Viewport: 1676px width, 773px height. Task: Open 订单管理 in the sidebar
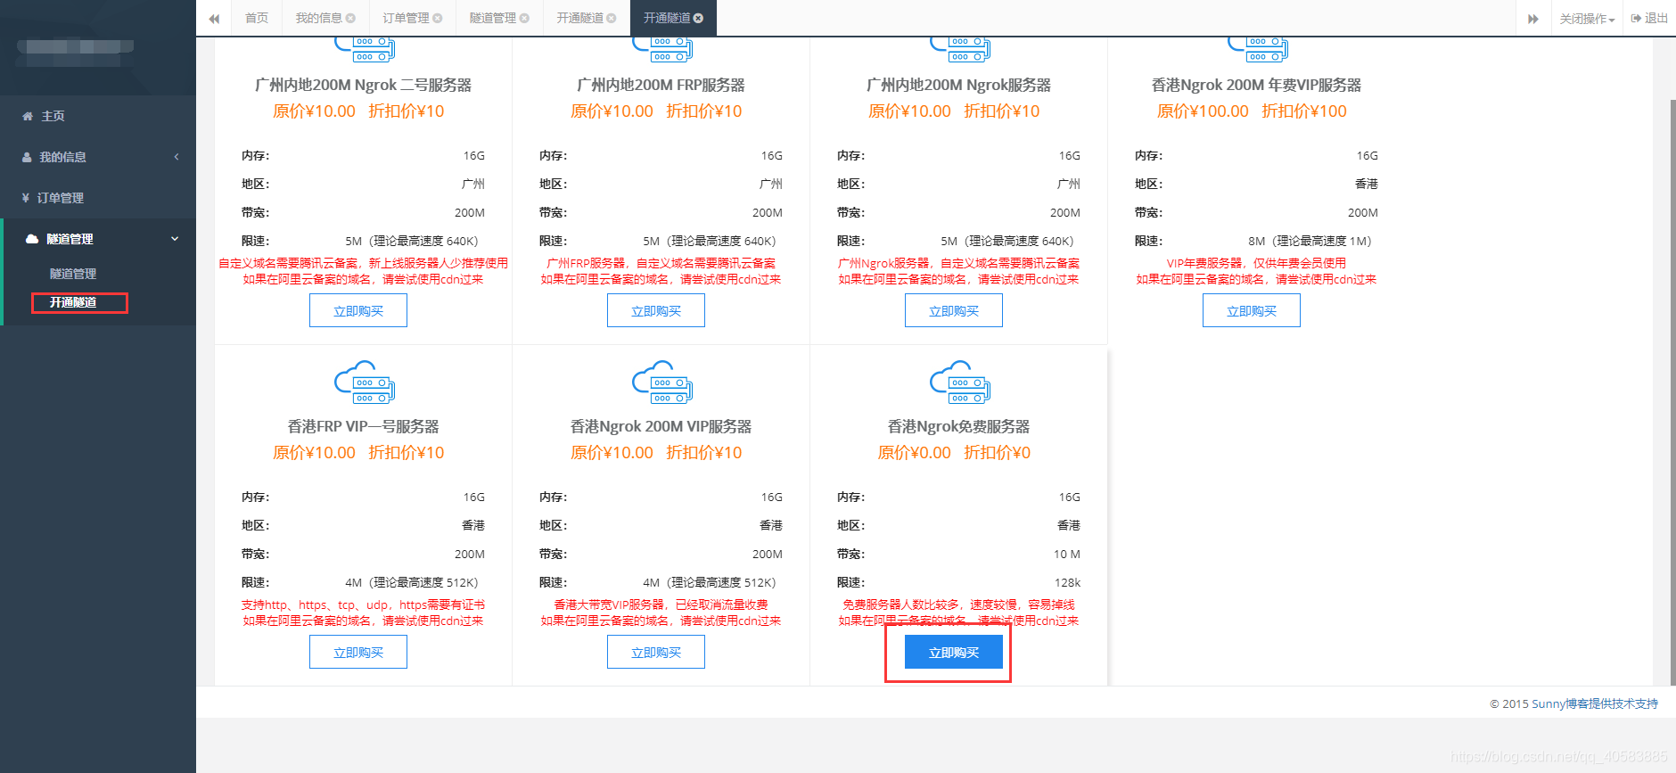pyautogui.click(x=98, y=198)
